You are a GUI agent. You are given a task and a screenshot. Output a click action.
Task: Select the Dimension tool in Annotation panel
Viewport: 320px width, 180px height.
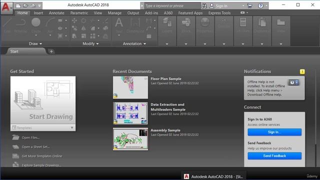[x=135, y=25]
